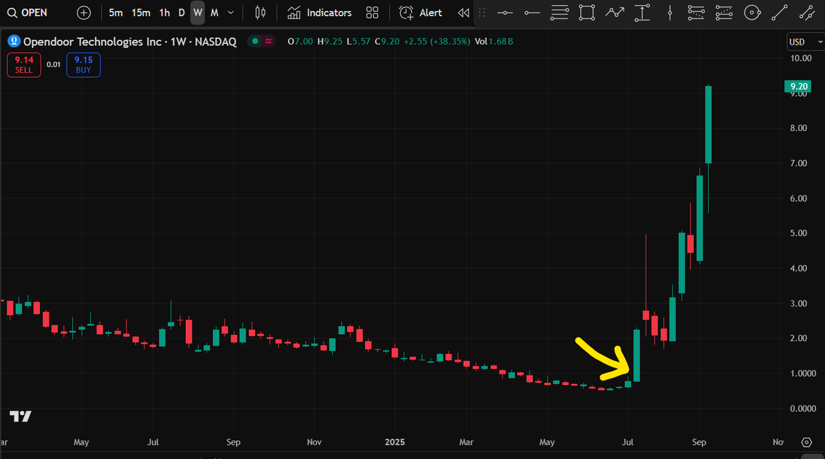This screenshot has width=825, height=459.
Task: Select the parallel channel tool at toolbar end
Action: (x=806, y=12)
